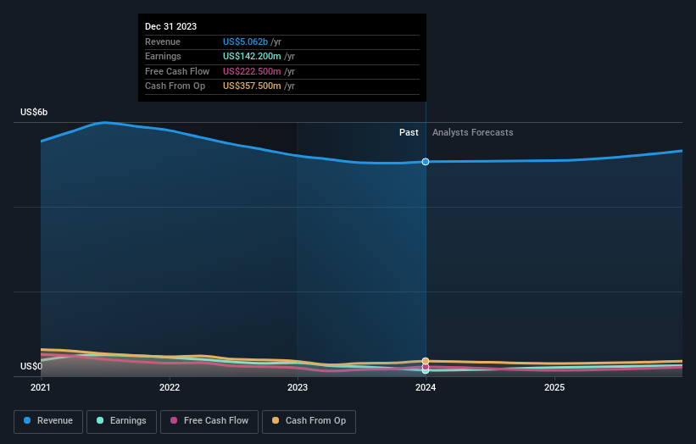Click the Earnings row label in tooltip

(163, 56)
